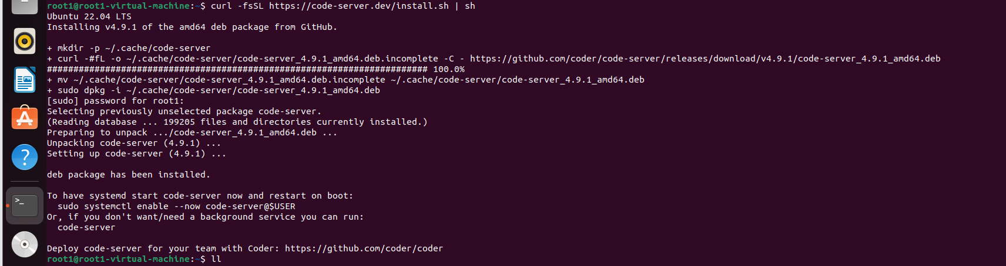Viewport: 1006px width, 266px height.
Task: Open the Help question mark icon
Action: pos(25,157)
